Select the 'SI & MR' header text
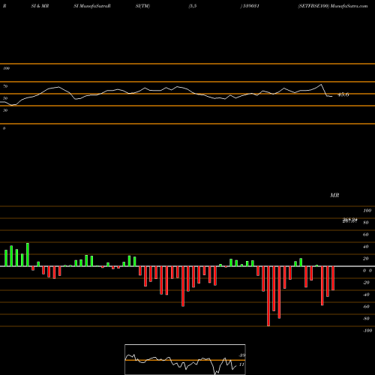 [40, 6]
